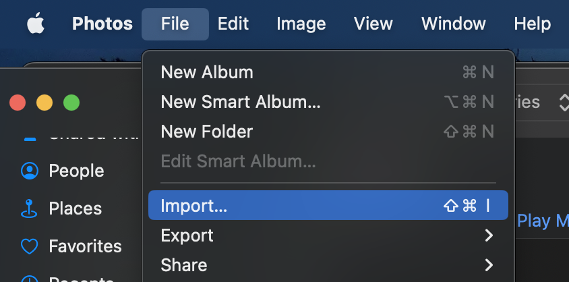This screenshot has width=569, height=282.
Task: Close the File menu
Action: coord(175,24)
